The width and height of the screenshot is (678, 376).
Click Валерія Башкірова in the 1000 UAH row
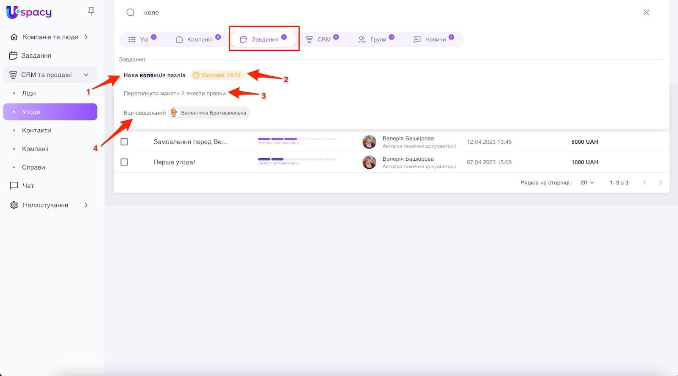pos(408,159)
